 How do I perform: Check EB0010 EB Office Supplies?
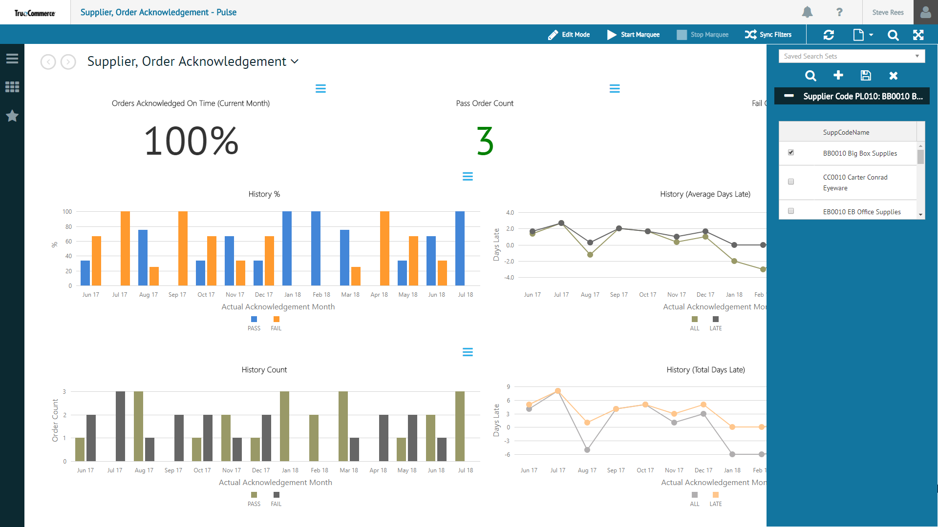pyautogui.click(x=791, y=211)
